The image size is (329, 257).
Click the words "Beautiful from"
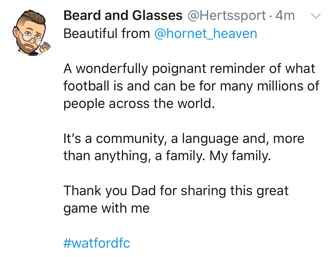[x=107, y=33]
